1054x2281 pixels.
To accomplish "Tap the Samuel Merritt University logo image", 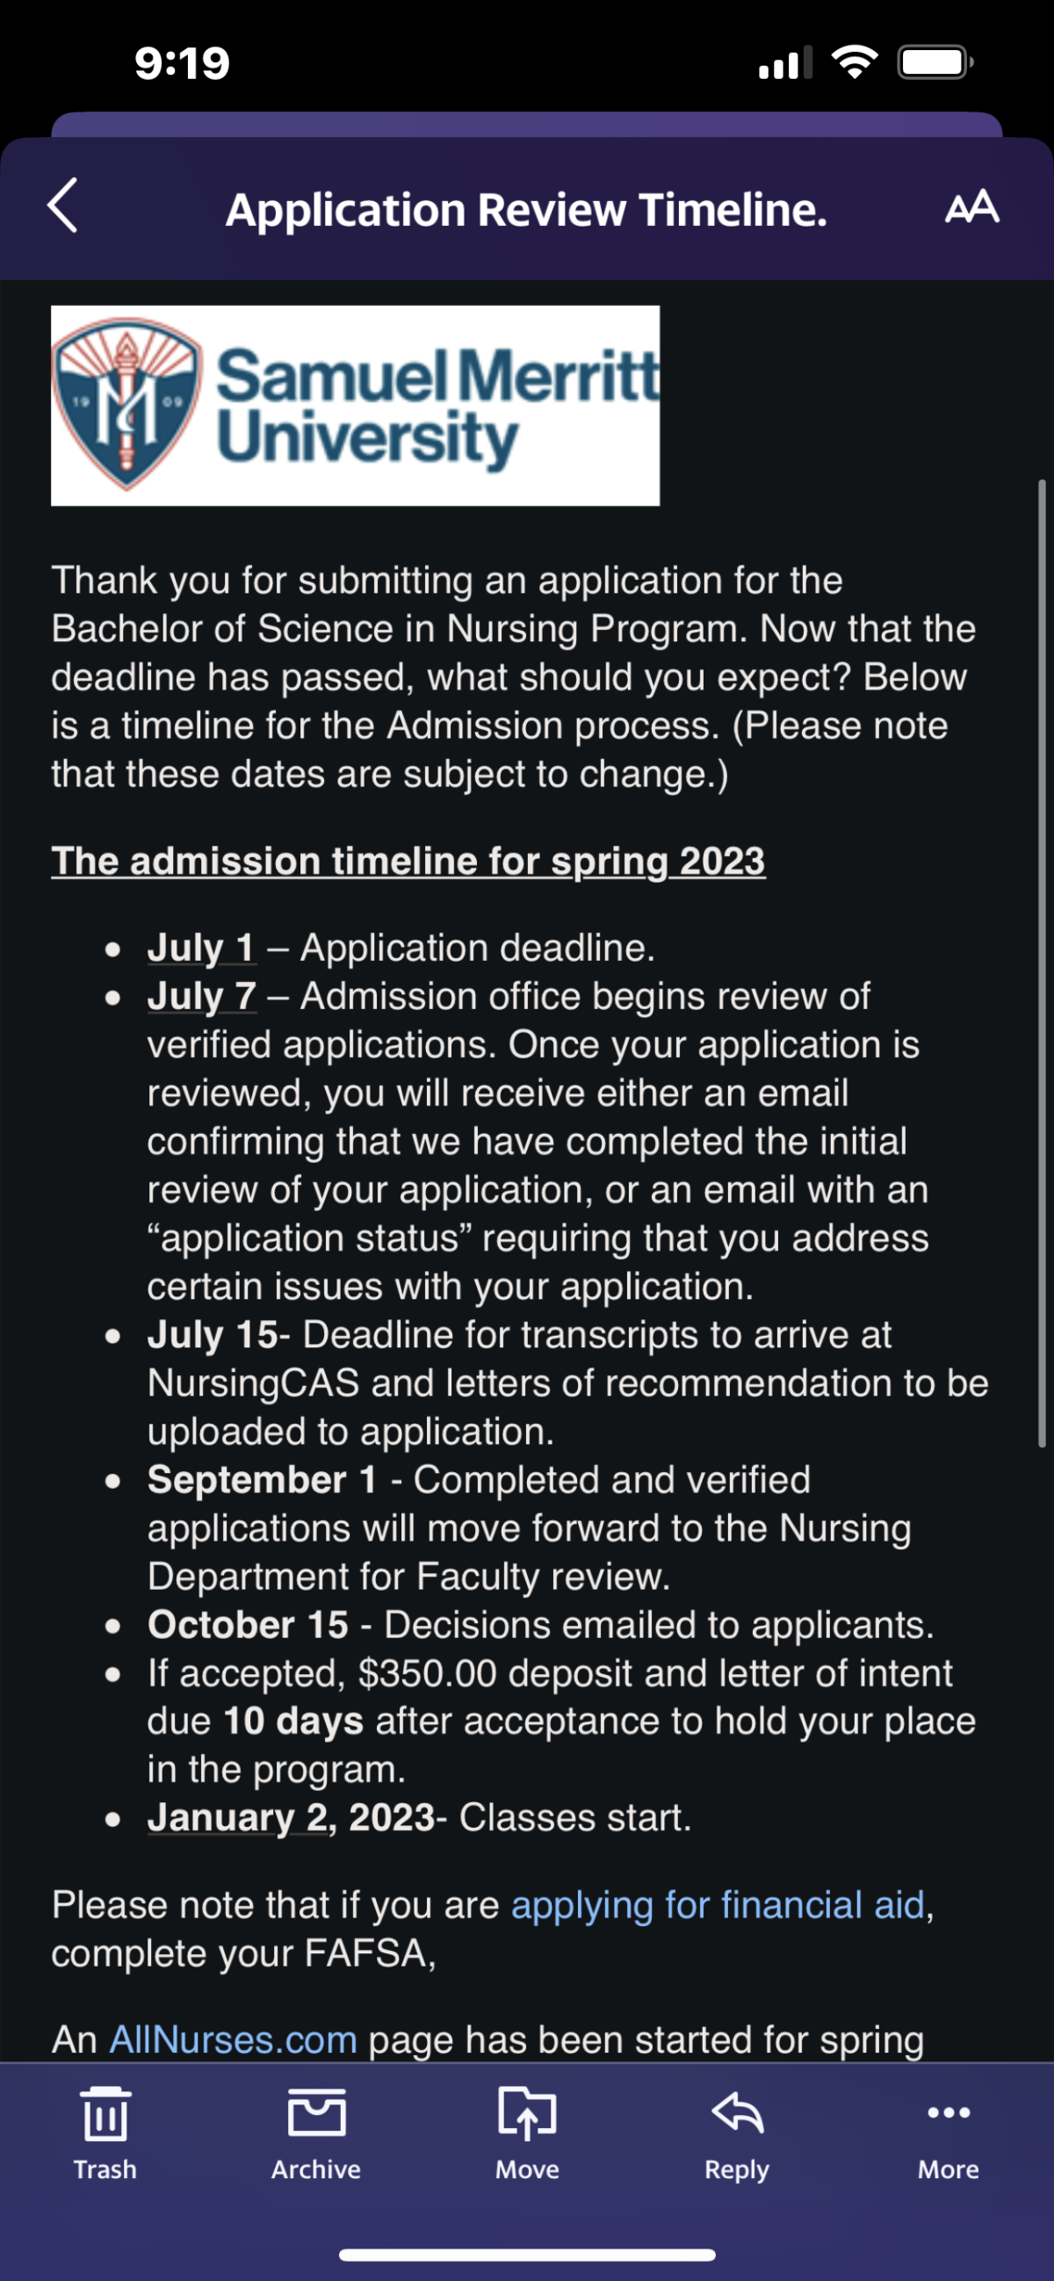I will click(x=355, y=406).
